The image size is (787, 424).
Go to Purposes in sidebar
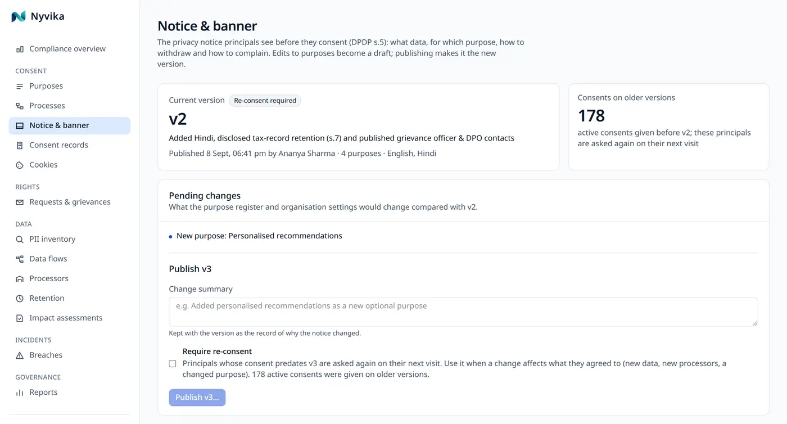tap(70, 86)
